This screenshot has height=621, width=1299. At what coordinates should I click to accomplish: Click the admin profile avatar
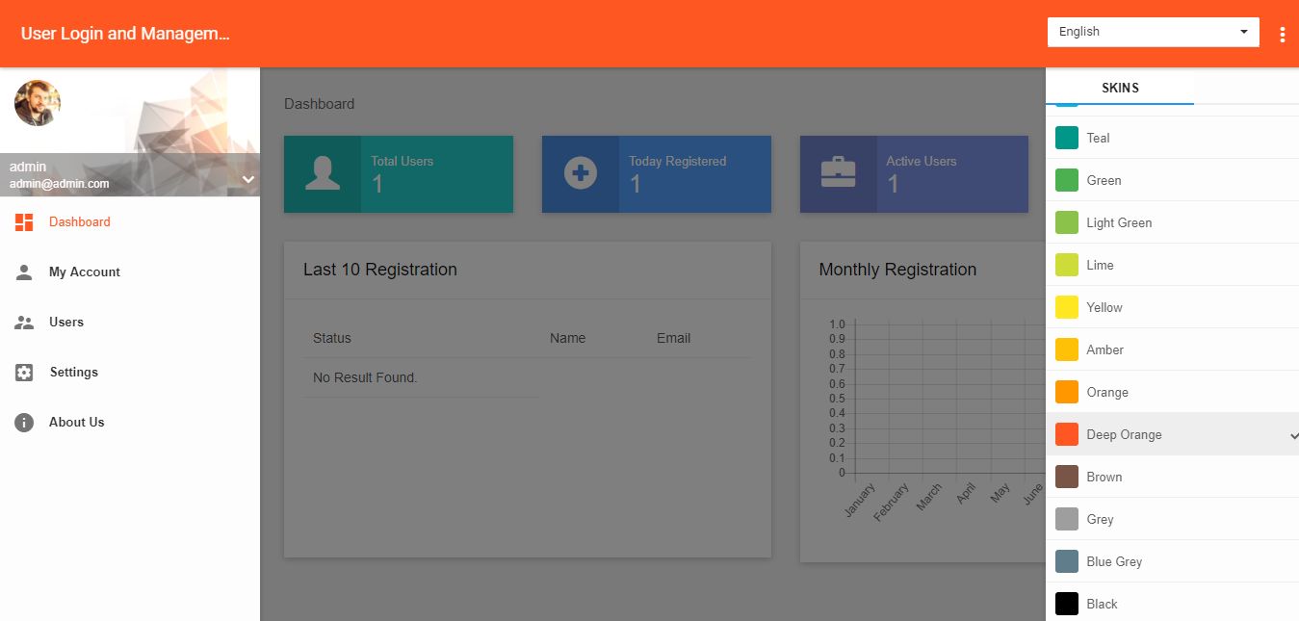pos(38,103)
